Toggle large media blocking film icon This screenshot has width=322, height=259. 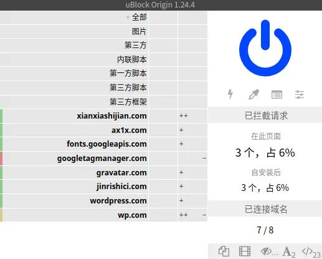245,252
